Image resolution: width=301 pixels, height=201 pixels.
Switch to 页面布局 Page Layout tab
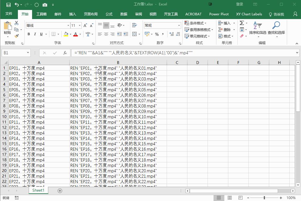[x=91, y=14]
